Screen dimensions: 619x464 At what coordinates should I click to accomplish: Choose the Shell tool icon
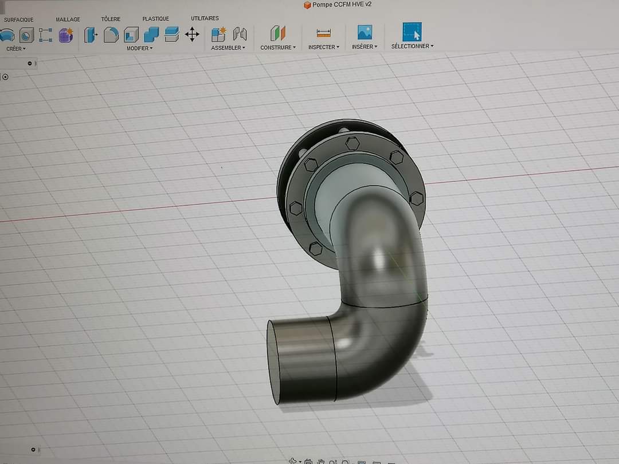pos(131,34)
